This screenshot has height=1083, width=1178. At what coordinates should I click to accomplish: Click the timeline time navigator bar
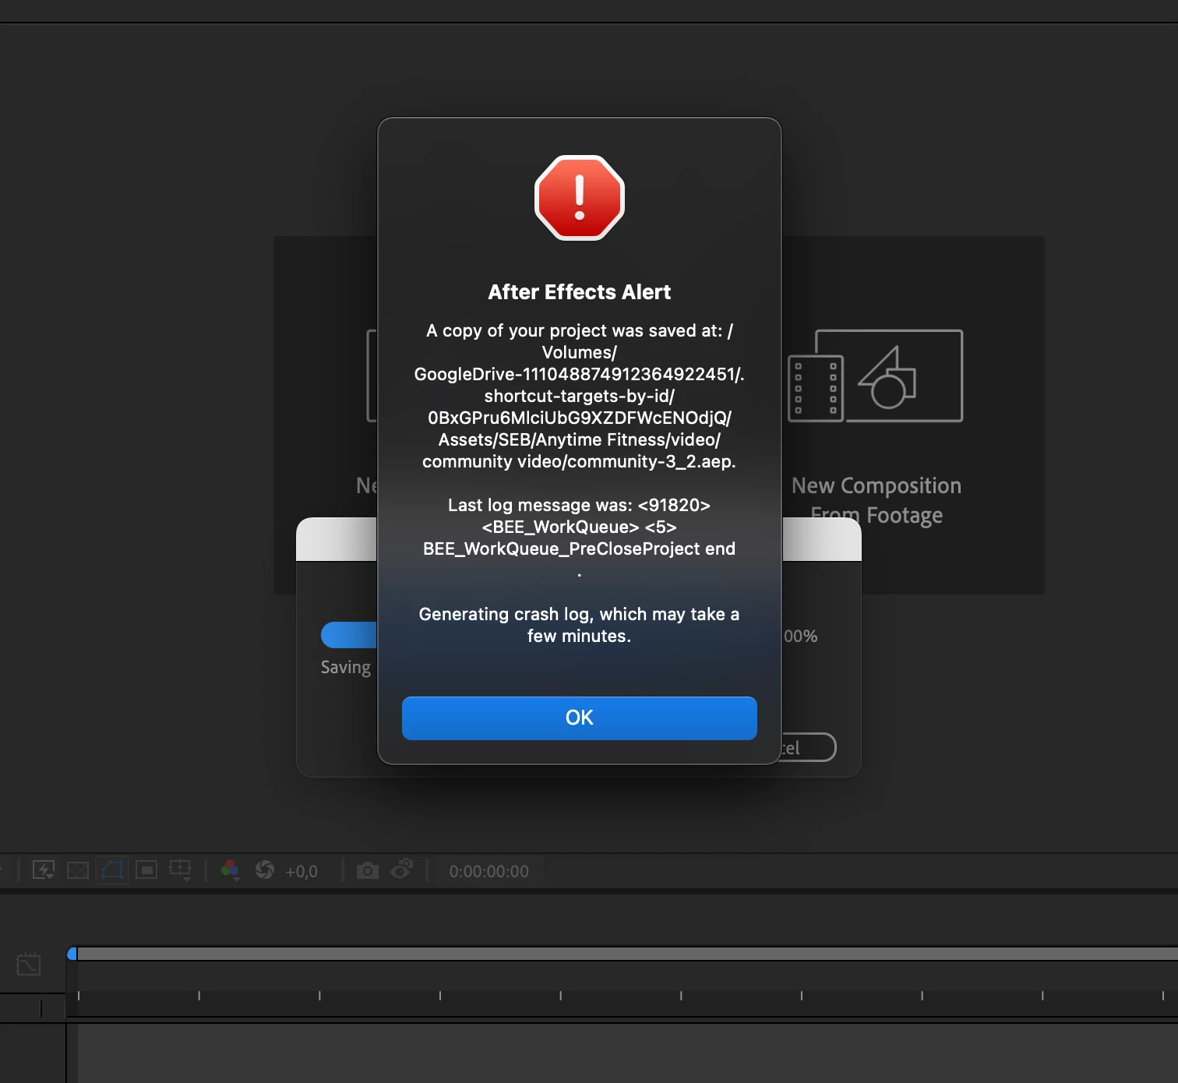(627, 954)
